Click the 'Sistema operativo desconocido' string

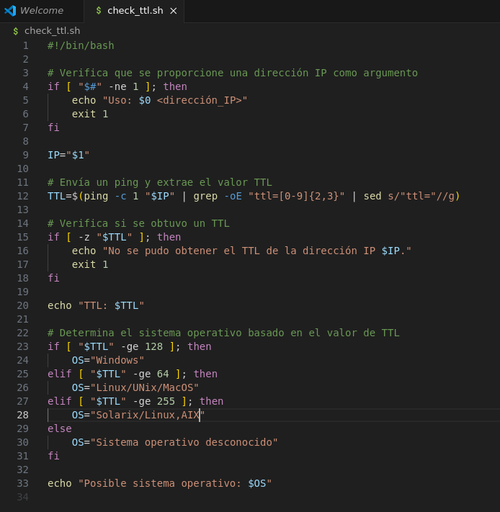[x=184, y=442]
